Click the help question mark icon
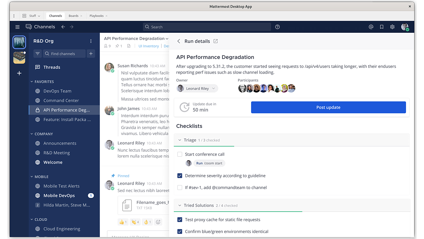This screenshot has height=239, width=424. pyautogui.click(x=277, y=27)
